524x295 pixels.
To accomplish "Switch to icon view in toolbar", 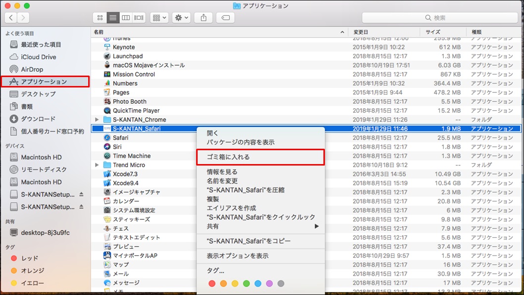I will click(100, 17).
